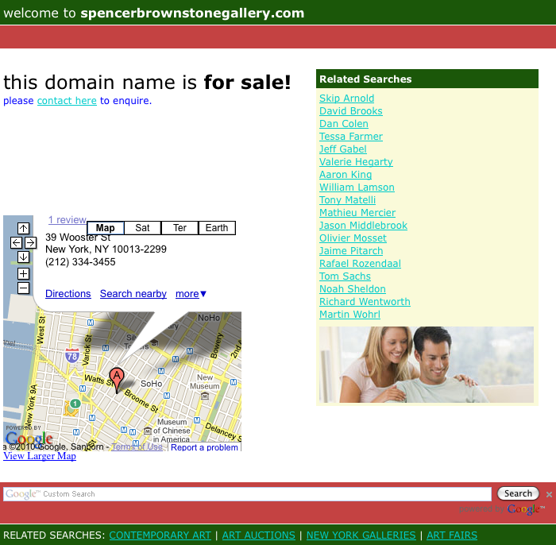Click the New Museum icon on the map

point(205,396)
